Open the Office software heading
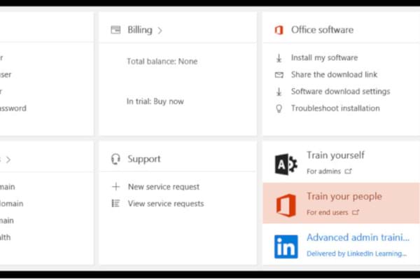Viewport: 420px width, 280px height. 322,29
